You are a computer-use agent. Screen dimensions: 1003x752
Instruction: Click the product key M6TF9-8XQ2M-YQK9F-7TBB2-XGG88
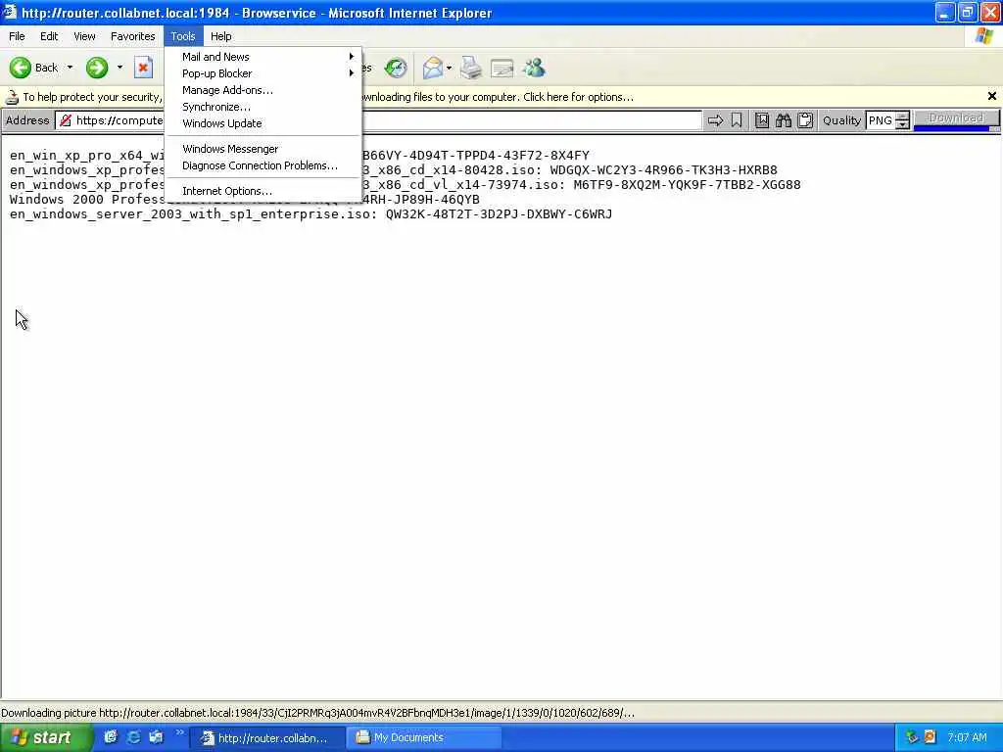(687, 185)
